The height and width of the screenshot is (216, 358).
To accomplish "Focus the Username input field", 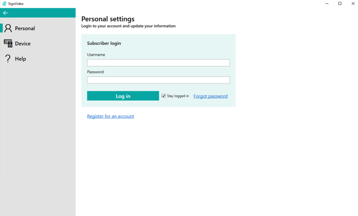I will click(x=158, y=63).
